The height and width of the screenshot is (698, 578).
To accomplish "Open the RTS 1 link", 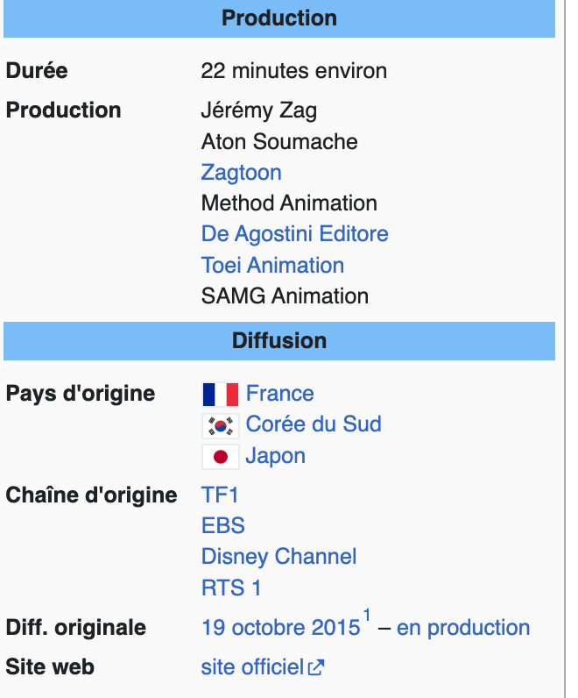I will (231, 588).
